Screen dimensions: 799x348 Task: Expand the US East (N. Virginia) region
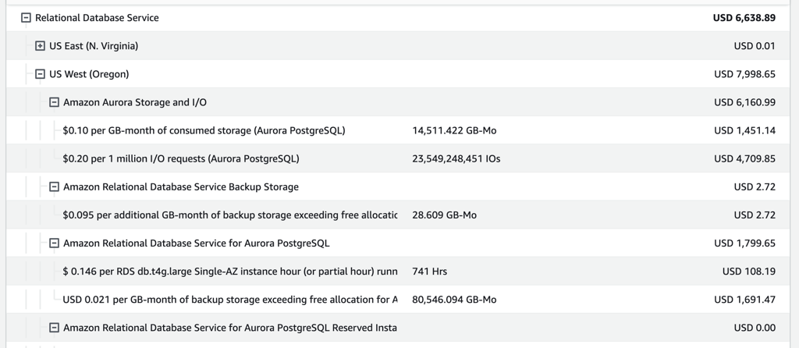41,46
